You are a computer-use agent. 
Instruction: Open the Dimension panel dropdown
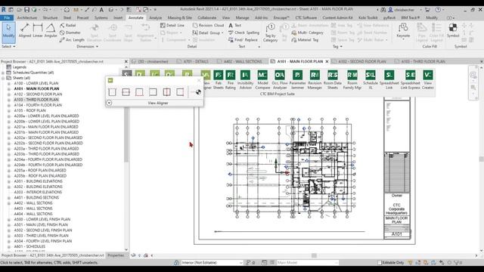(x=88, y=47)
